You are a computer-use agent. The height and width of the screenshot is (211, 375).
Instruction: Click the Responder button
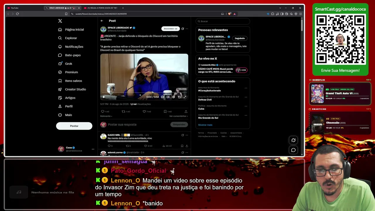tap(179, 125)
